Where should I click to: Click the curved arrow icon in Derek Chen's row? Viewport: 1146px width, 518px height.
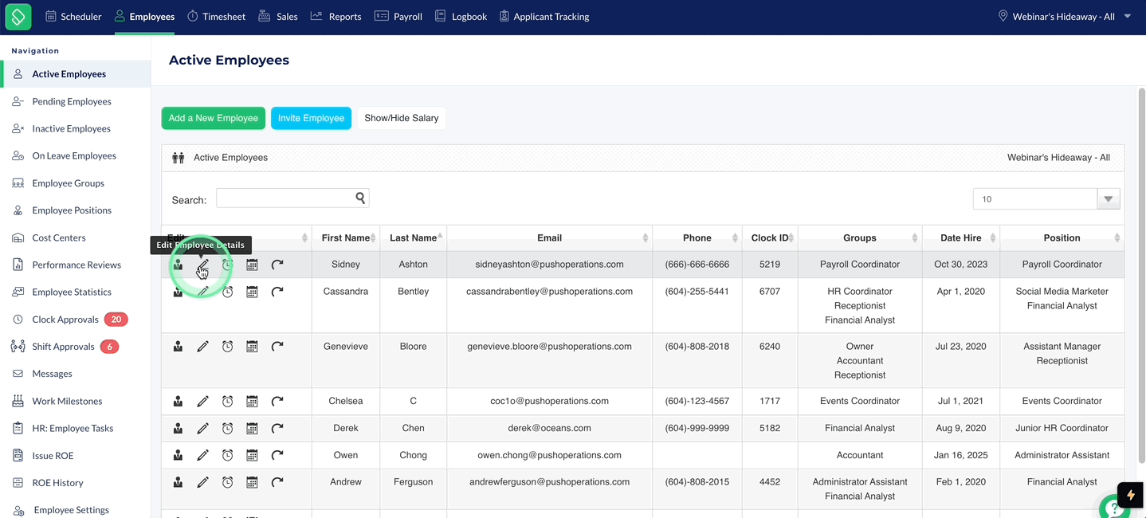pyautogui.click(x=277, y=428)
